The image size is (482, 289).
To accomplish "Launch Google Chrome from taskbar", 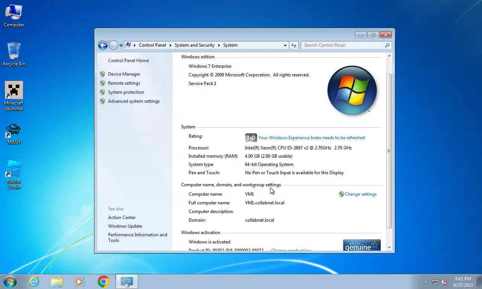I will pyautogui.click(x=103, y=281).
